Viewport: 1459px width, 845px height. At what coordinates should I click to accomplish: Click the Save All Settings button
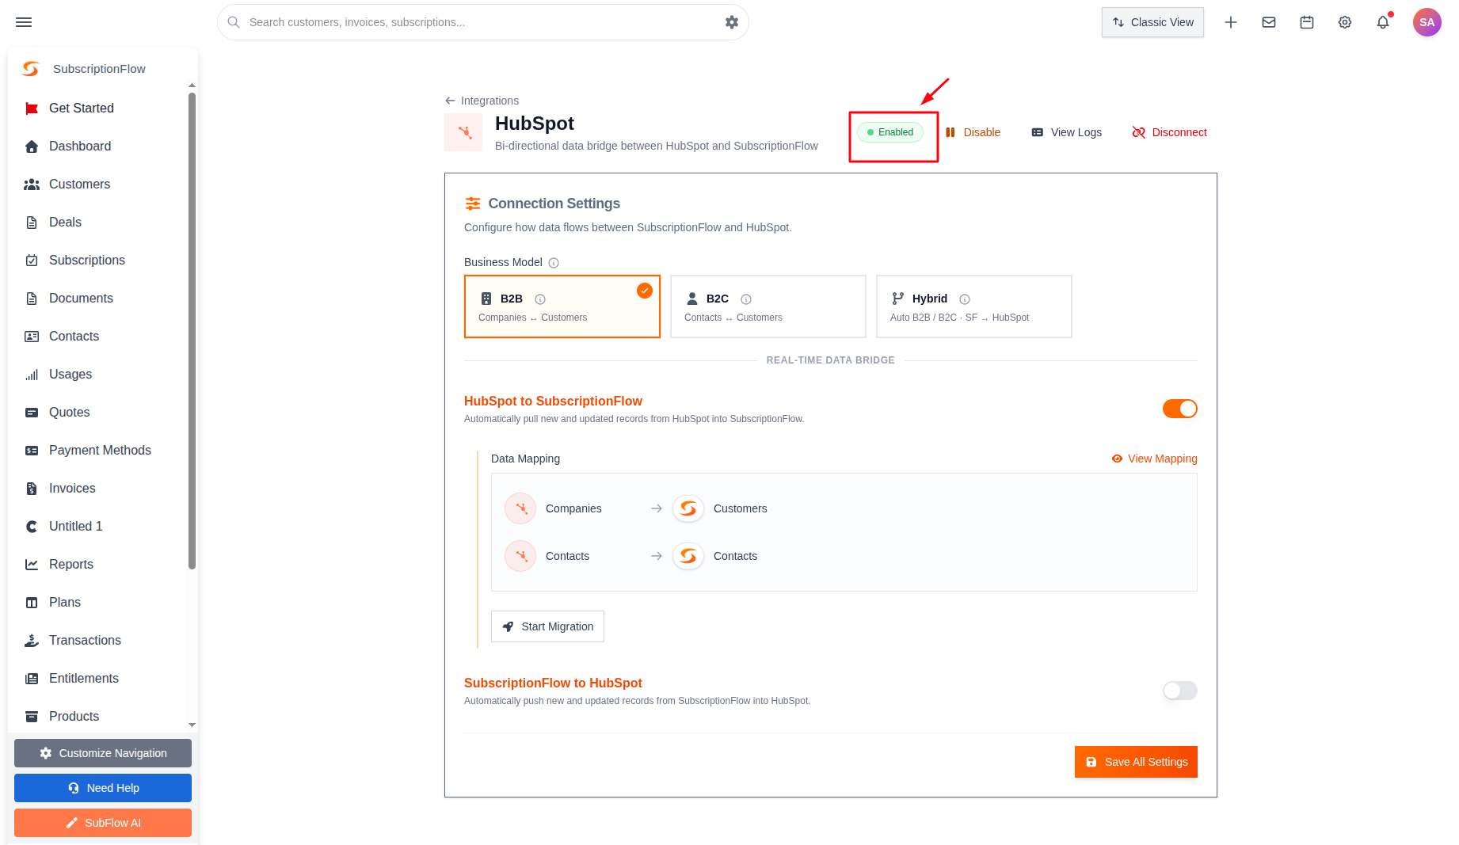coord(1136,762)
